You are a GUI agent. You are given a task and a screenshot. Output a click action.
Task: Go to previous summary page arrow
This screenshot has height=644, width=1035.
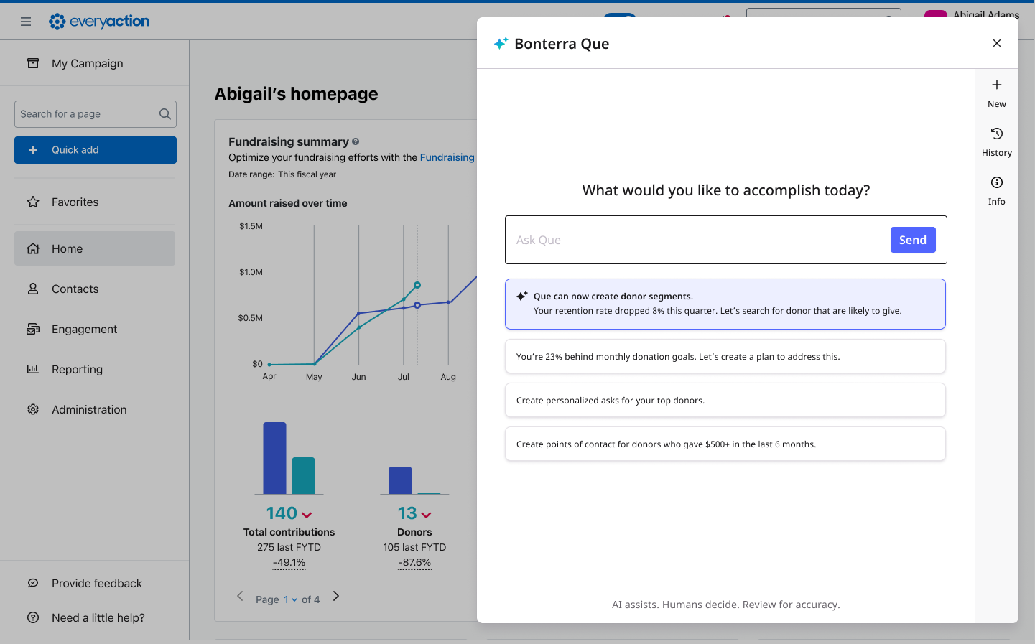[241, 597]
